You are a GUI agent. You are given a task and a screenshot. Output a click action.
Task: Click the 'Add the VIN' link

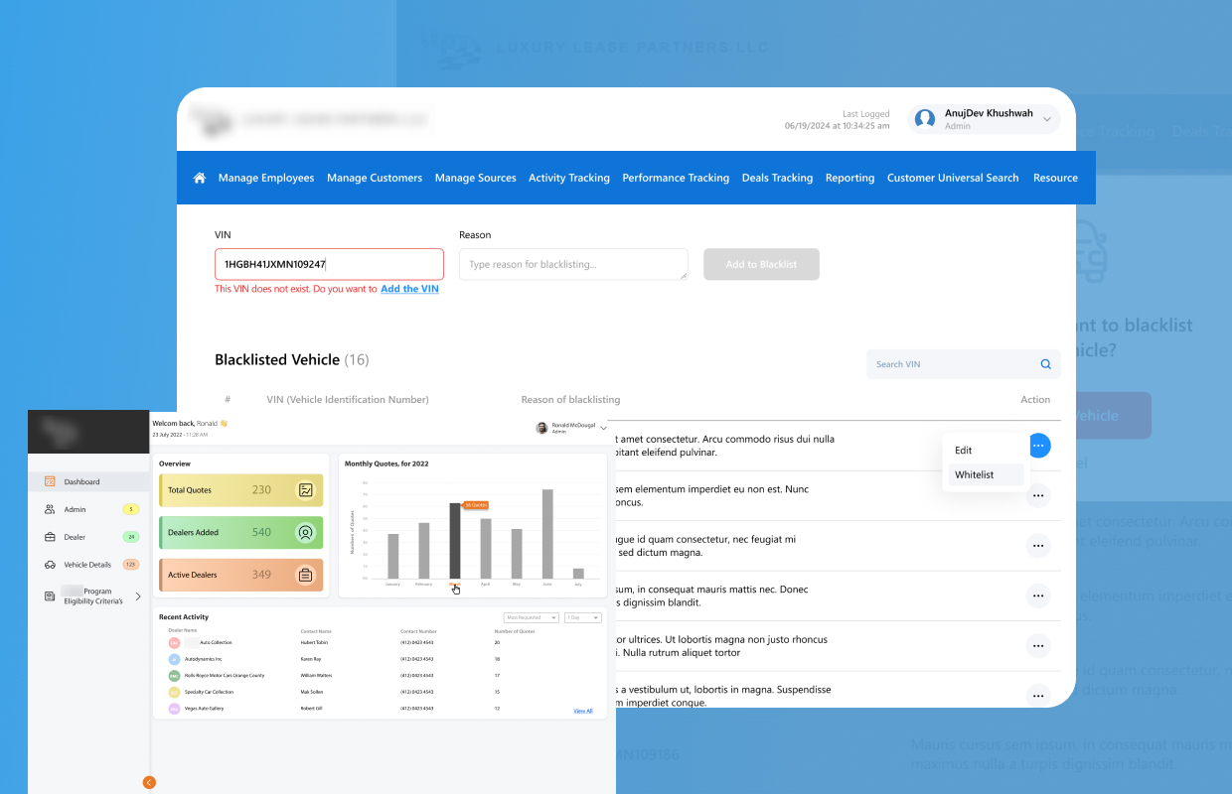click(409, 289)
